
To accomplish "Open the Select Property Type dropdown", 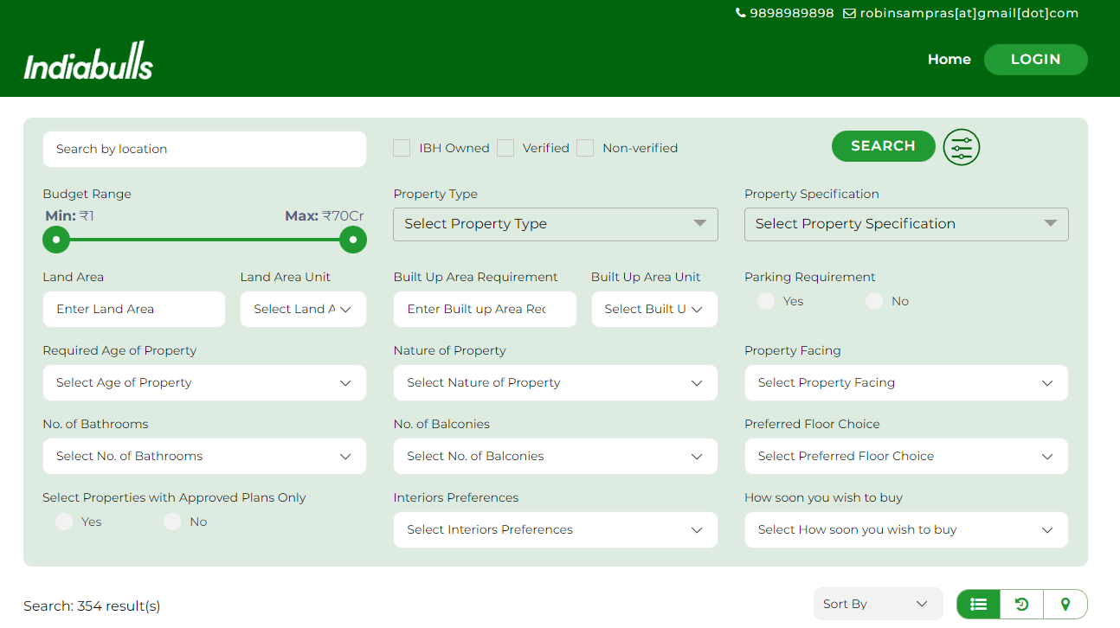I will point(556,224).
